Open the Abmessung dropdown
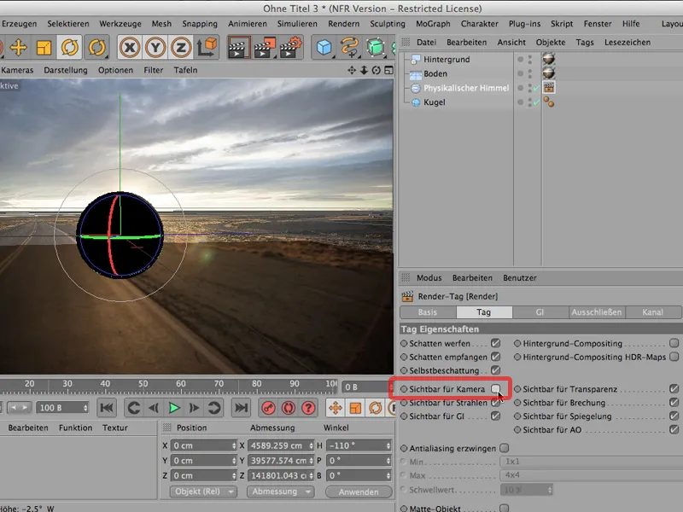The width and height of the screenshot is (683, 512). [281, 492]
